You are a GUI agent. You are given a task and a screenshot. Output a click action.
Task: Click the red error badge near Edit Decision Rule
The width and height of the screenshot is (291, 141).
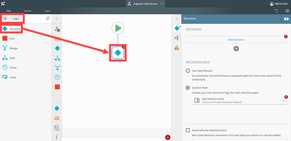(x=286, y=97)
